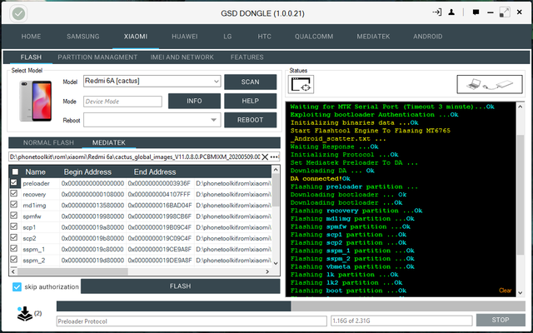This screenshot has height=333, width=533.
Task: Click the Clear link in log panel
Action: (x=505, y=291)
